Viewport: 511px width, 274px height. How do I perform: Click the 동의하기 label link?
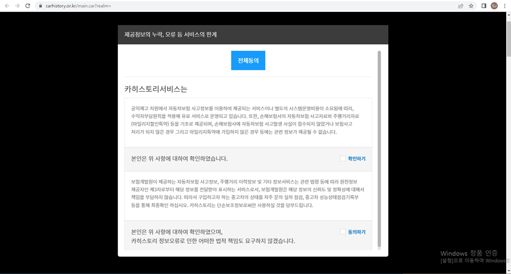(357, 232)
